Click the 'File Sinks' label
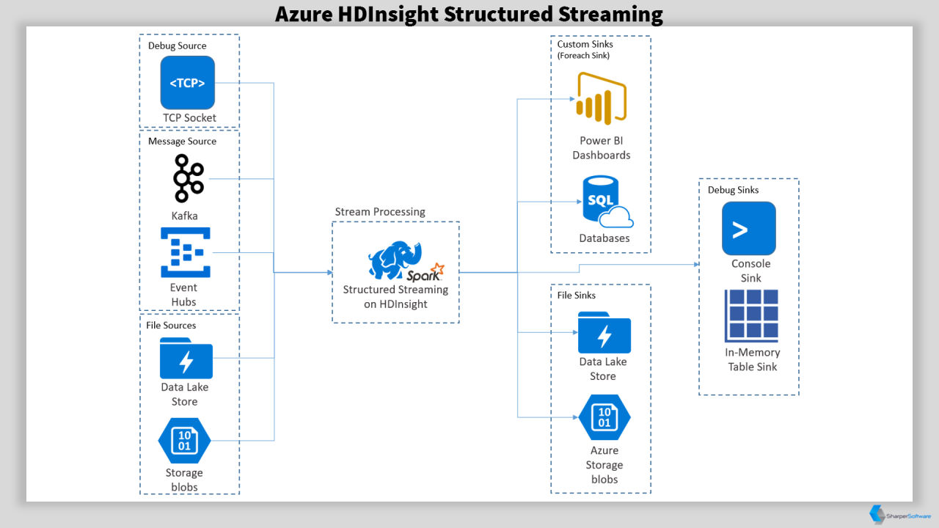Viewport: 939px width, 528px height. (x=577, y=296)
